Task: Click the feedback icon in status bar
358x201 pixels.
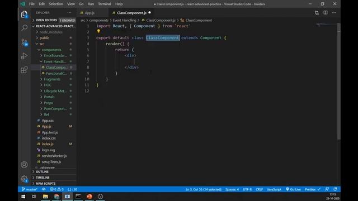Action: point(327,189)
